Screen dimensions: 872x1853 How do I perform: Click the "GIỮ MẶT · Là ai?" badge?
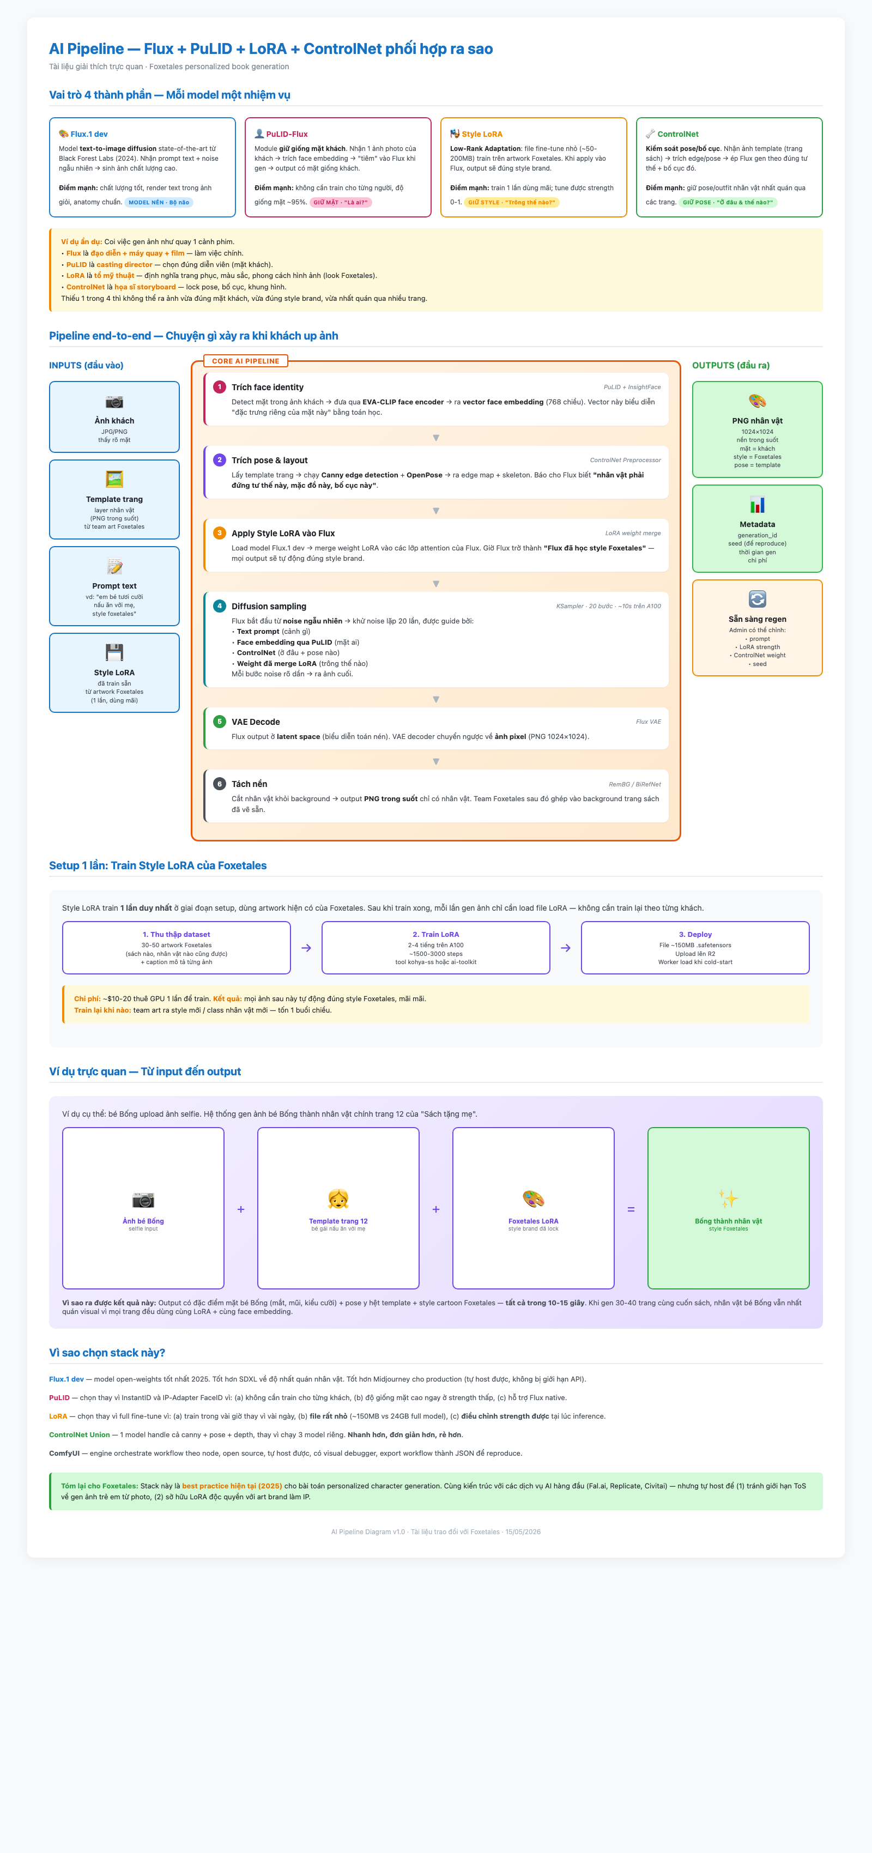340,202
